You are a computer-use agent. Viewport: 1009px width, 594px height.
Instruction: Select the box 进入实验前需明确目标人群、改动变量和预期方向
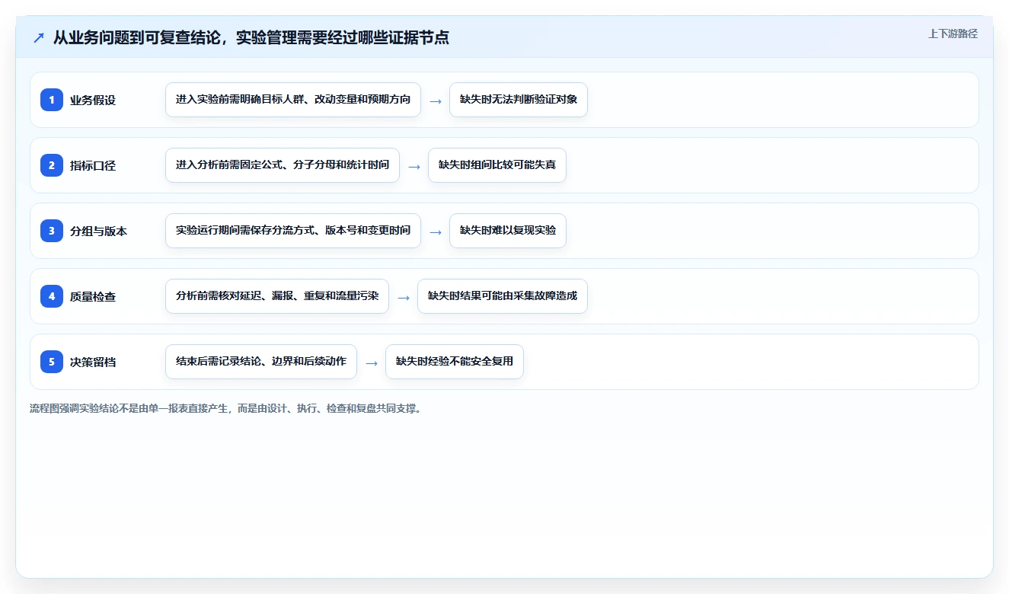tap(293, 100)
